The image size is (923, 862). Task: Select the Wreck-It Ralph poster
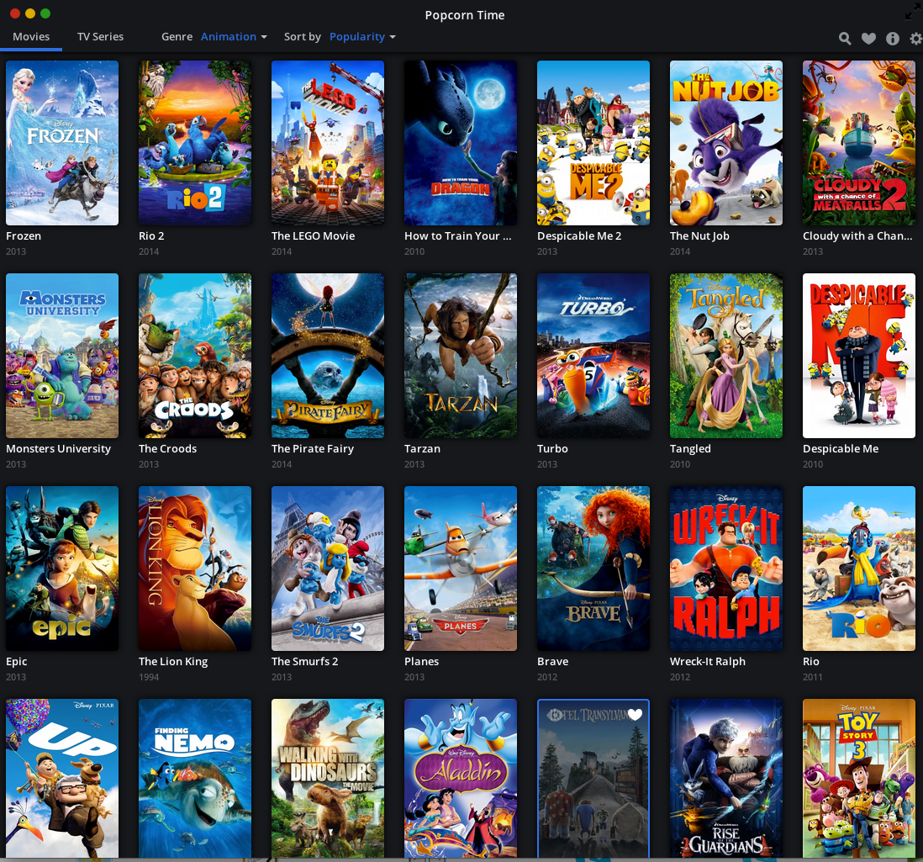click(726, 568)
